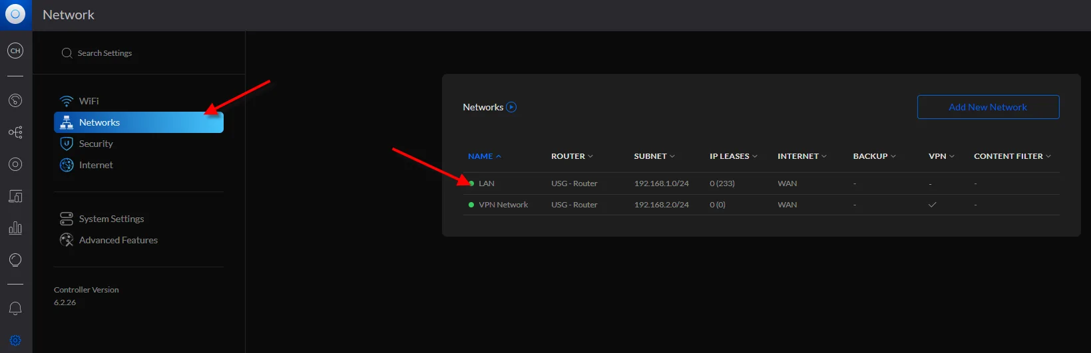Open the Insights bulb icon
The width and height of the screenshot is (1091, 353).
tap(15, 260)
